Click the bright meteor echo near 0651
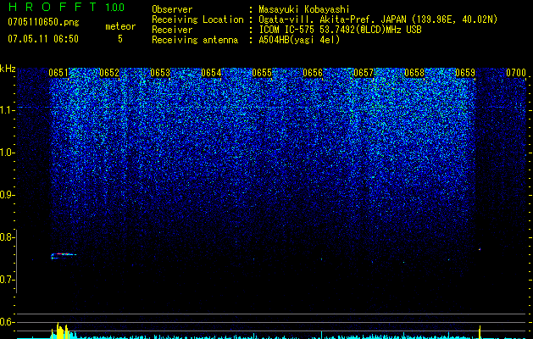The height and width of the screenshot is (339, 533). tap(64, 255)
